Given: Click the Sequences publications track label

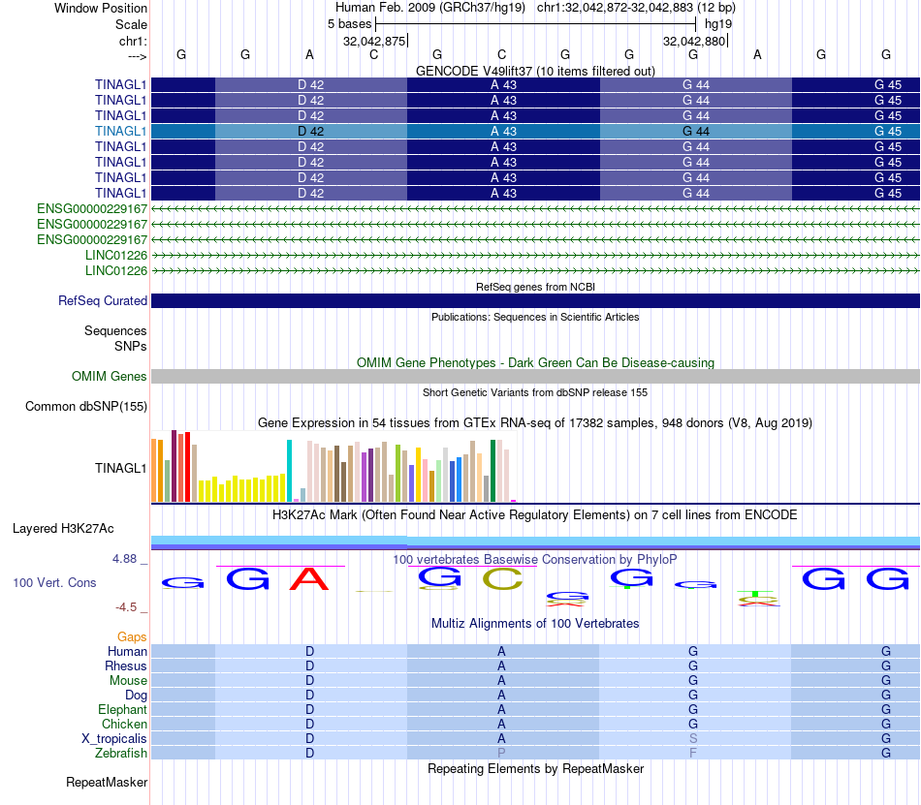Looking at the screenshot, I should click(115, 331).
